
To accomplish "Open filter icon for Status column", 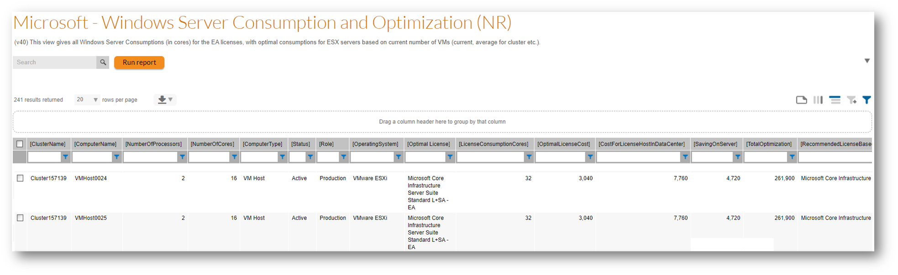I will 310,157.
